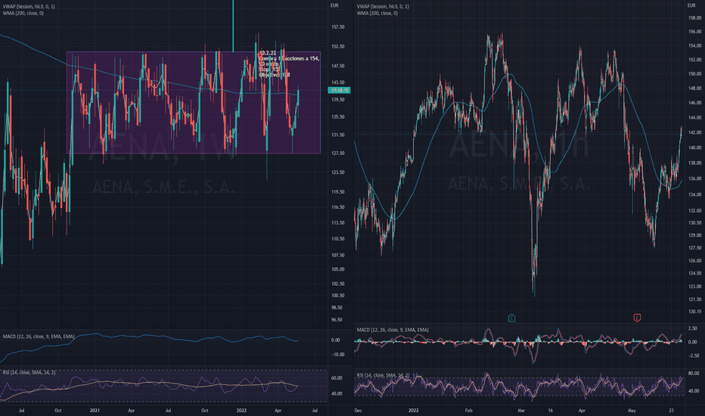Select the WMA (200, close, 0) label on right chart
The width and height of the screenshot is (705, 416).
[x=377, y=14]
